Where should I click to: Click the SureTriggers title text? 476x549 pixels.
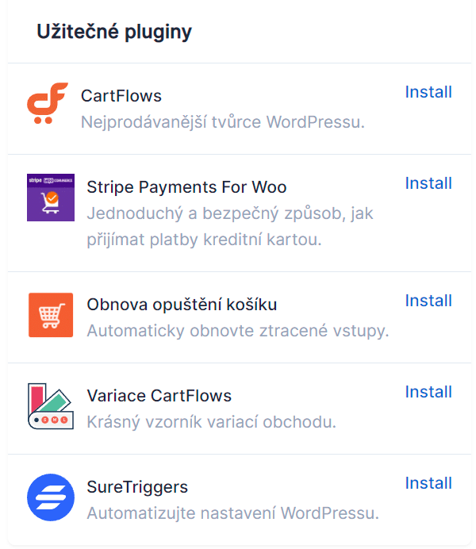pos(137,487)
